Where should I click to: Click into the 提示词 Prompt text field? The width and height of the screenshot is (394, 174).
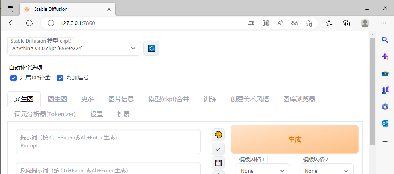pyautogui.click(x=108, y=141)
